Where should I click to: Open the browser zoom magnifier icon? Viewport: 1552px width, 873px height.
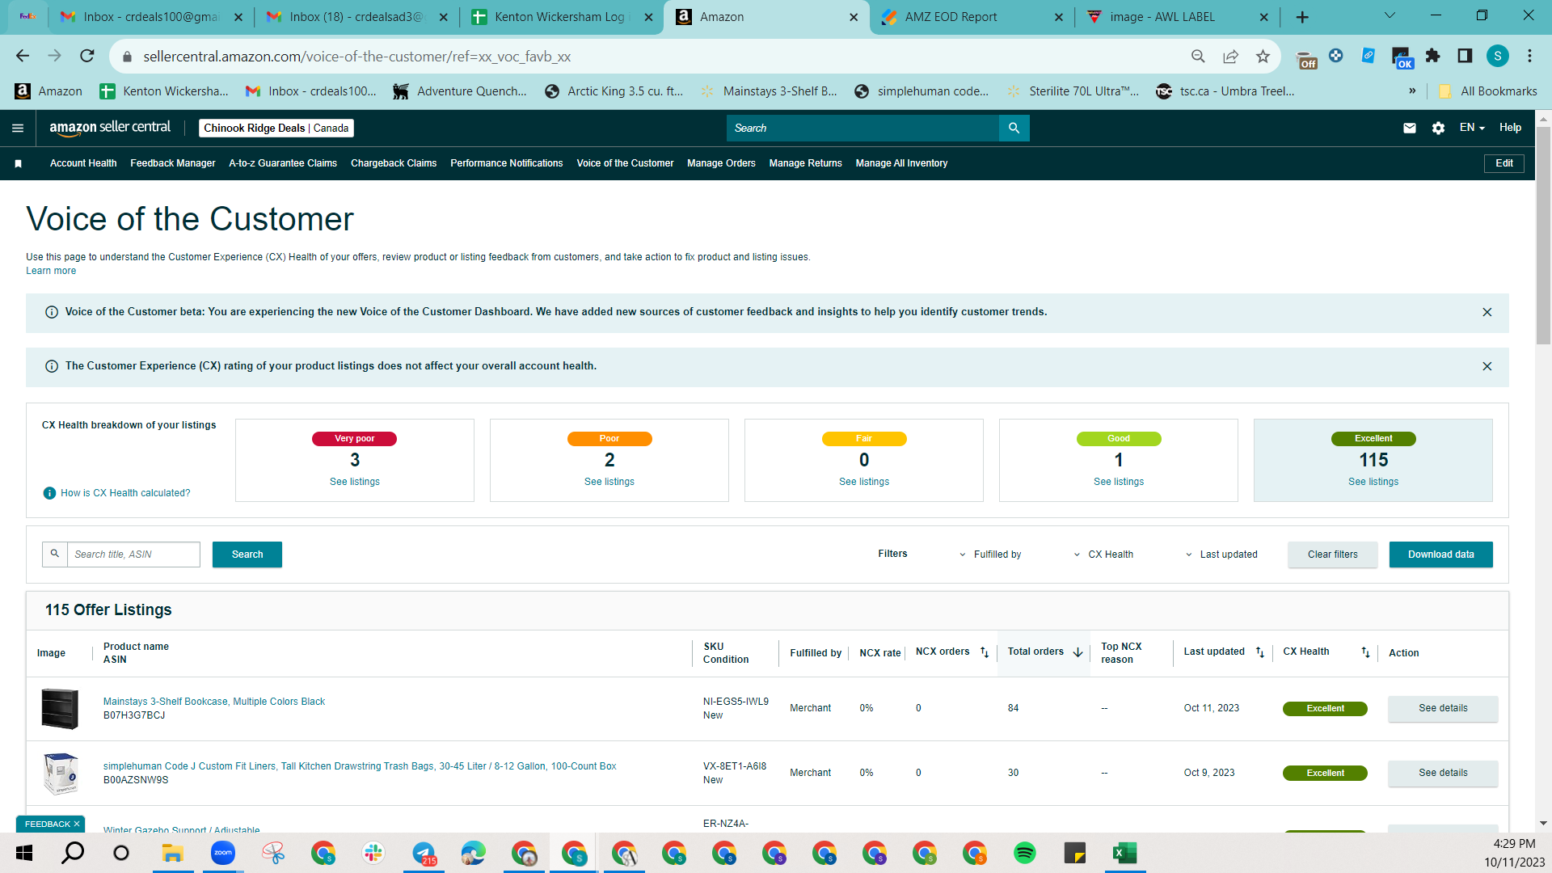pos(1198,56)
